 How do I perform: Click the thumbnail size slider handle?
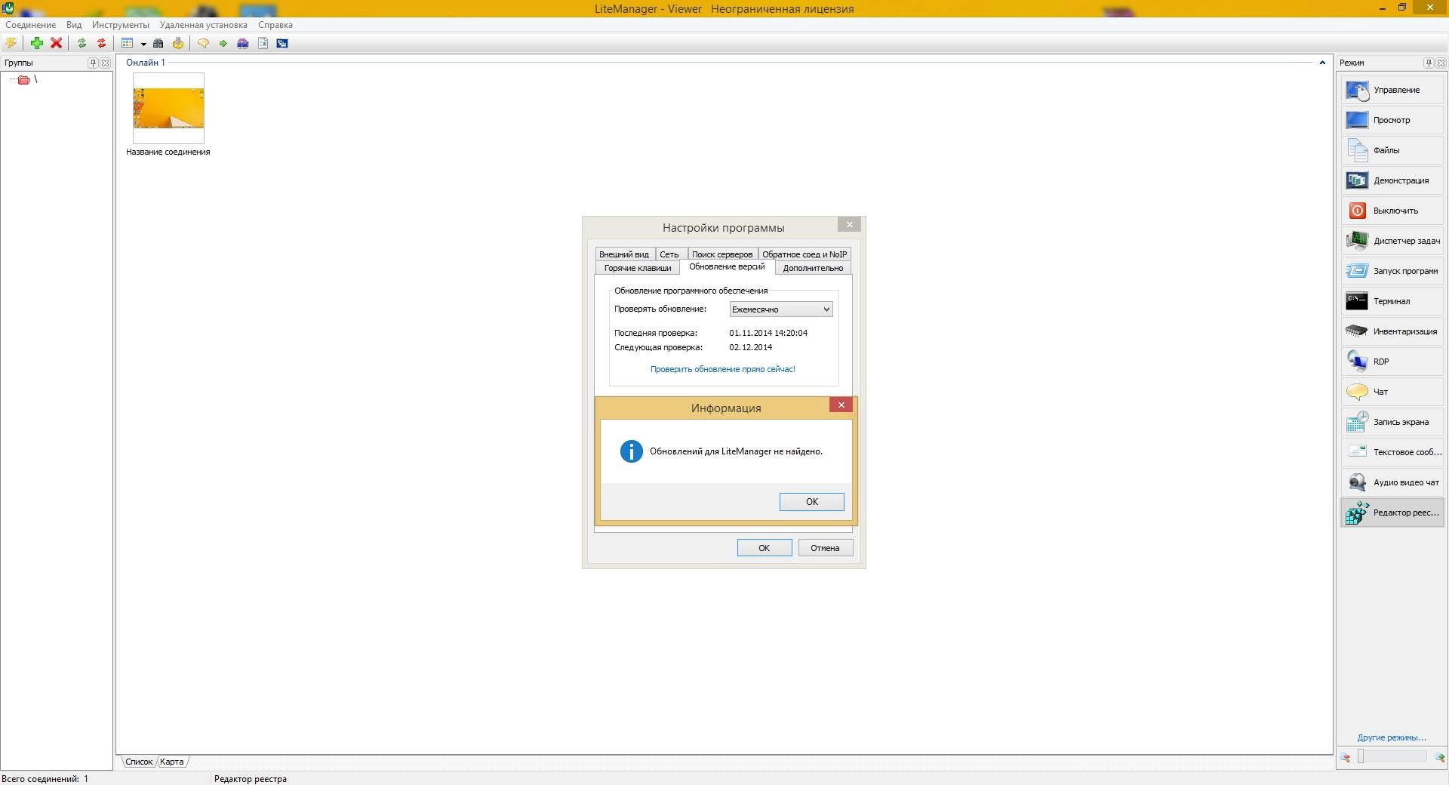click(1361, 756)
